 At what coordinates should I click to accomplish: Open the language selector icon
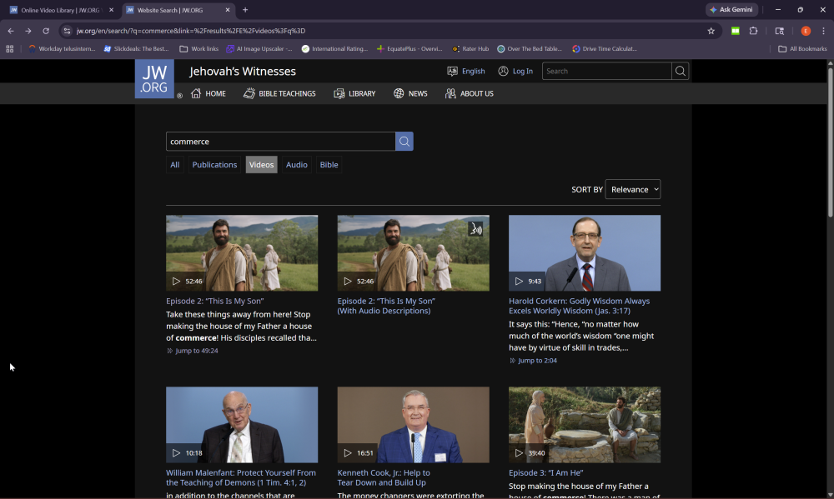coord(453,72)
